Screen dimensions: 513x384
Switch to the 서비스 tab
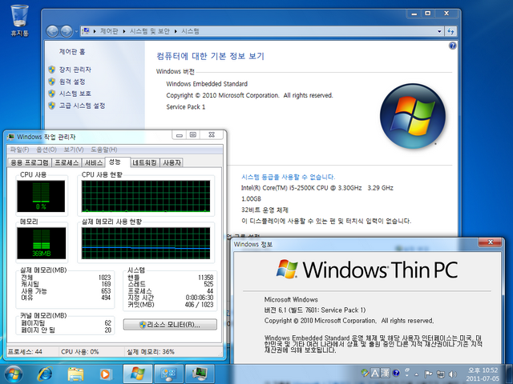tap(93, 162)
